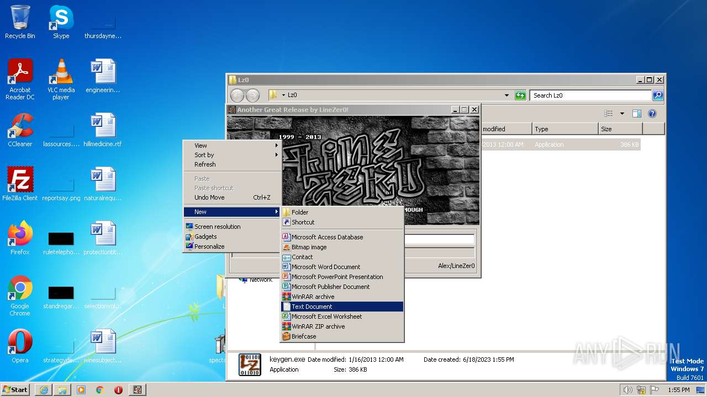Click the Opera taskbar icon
The width and height of the screenshot is (707, 397).
click(x=118, y=389)
